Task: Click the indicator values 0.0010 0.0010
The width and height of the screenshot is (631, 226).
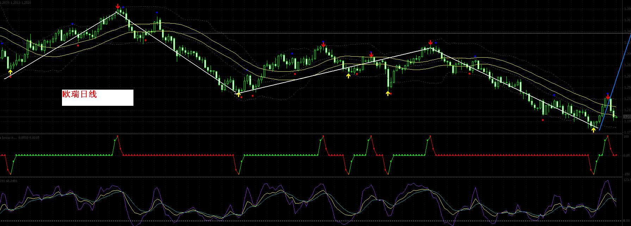Action: (29, 138)
